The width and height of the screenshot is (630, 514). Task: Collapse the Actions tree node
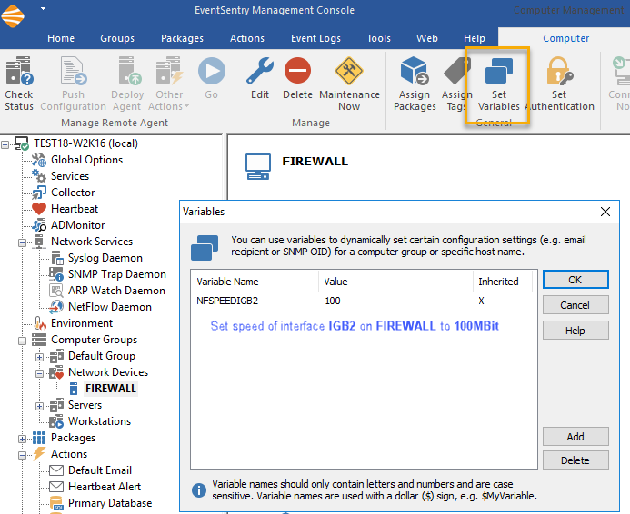click(x=22, y=455)
